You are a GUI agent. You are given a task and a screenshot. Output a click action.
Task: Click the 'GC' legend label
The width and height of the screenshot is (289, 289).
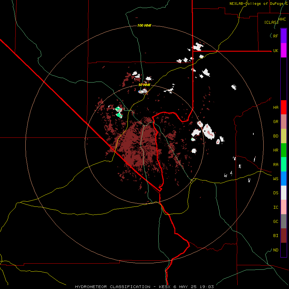click(276, 222)
